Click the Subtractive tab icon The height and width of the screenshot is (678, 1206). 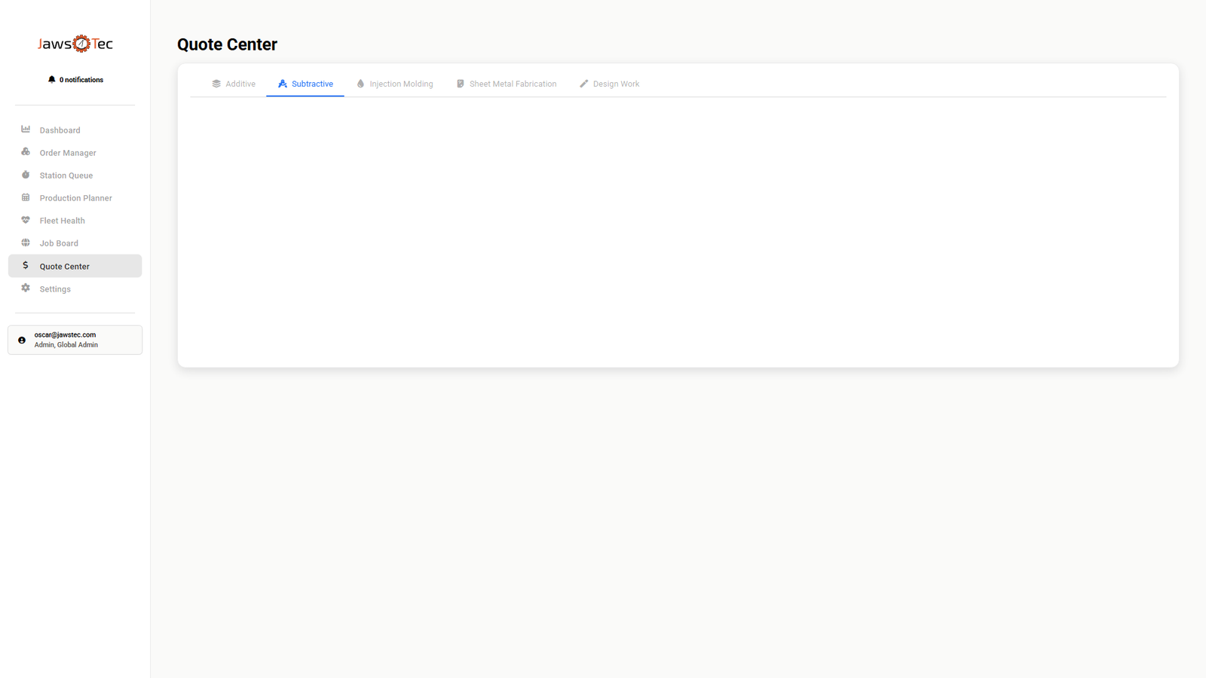point(283,84)
